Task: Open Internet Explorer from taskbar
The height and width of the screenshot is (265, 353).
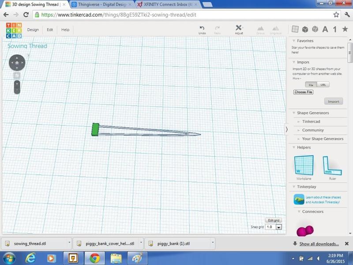Action: (x=30, y=258)
